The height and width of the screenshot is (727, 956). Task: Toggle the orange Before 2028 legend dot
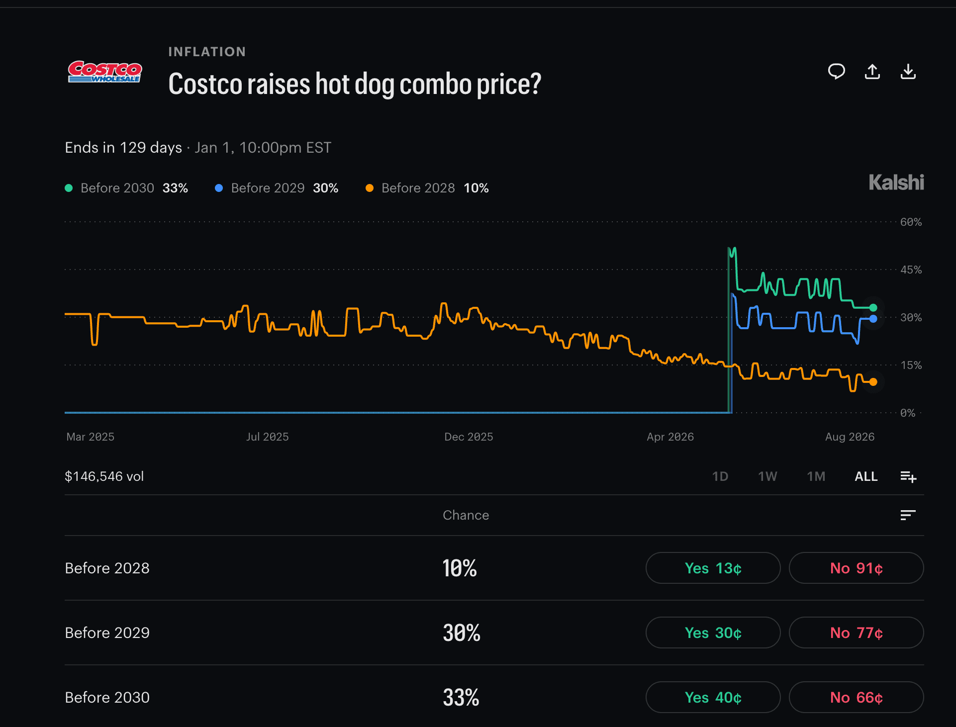(x=370, y=188)
